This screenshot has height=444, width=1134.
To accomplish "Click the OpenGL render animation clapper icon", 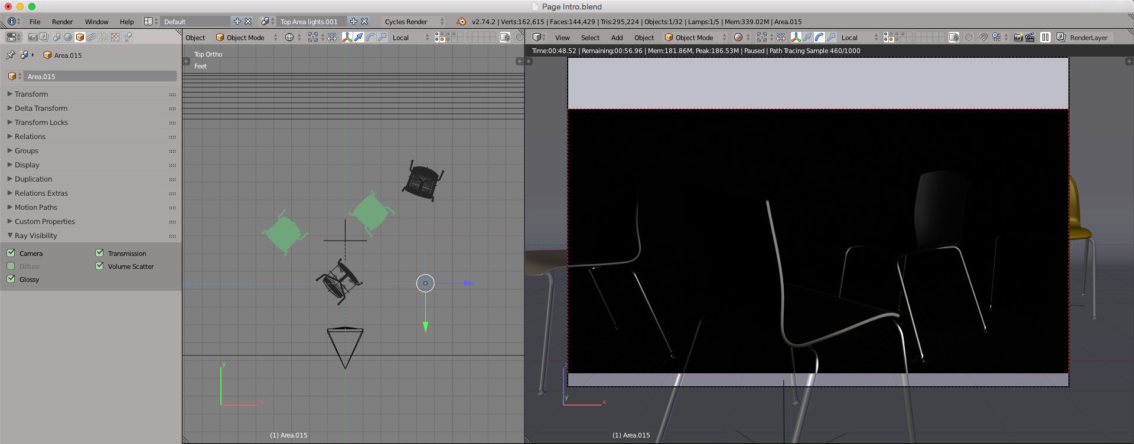I will [x=1030, y=37].
